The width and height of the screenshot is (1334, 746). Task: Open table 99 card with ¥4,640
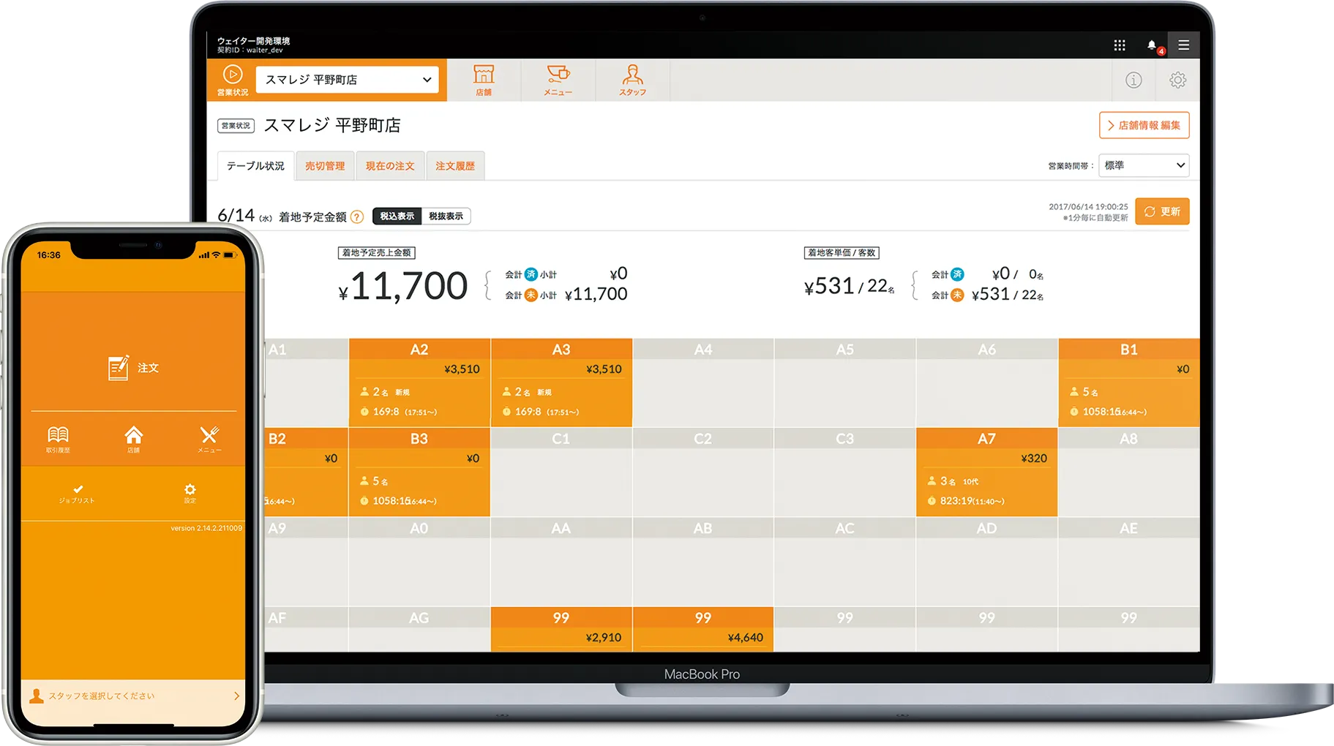click(703, 629)
